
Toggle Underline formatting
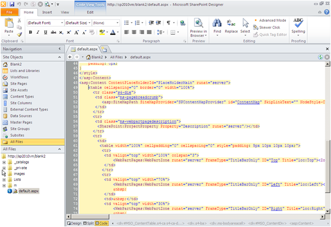coord(46,32)
